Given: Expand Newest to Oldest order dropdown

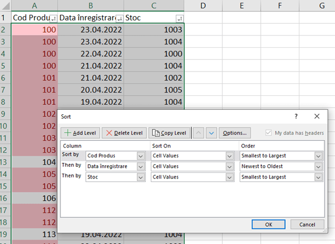Looking at the screenshot, I should click(318, 166).
